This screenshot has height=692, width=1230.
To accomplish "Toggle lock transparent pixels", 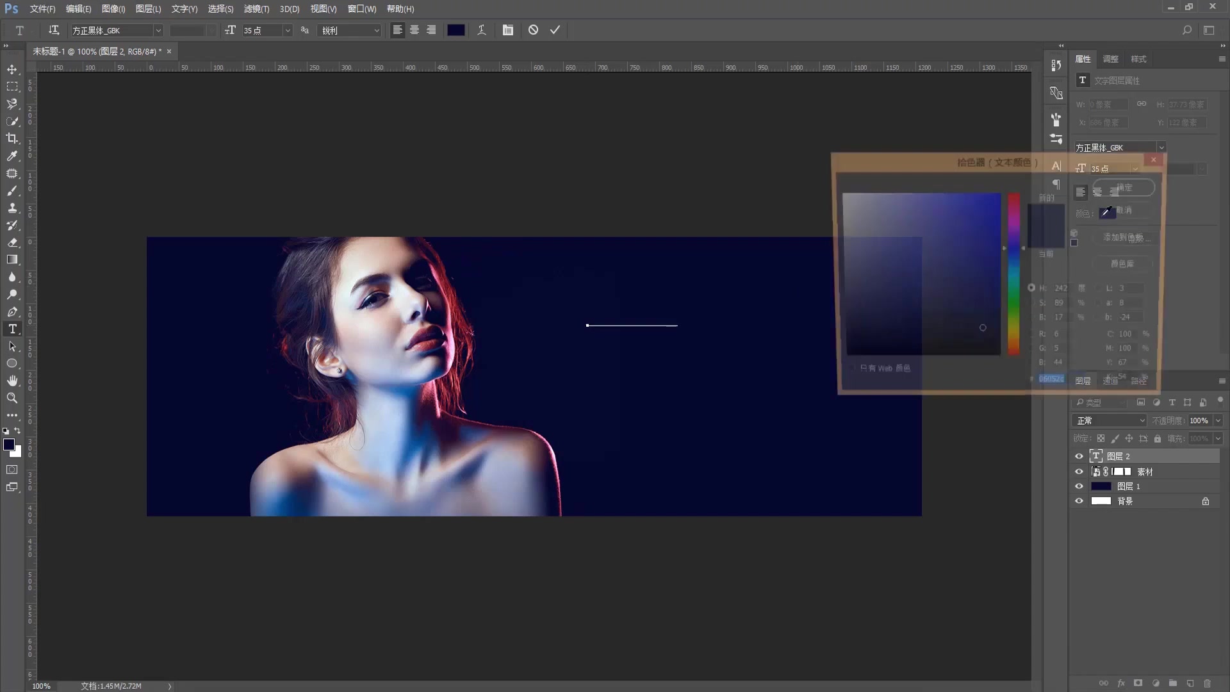I will point(1101,439).
